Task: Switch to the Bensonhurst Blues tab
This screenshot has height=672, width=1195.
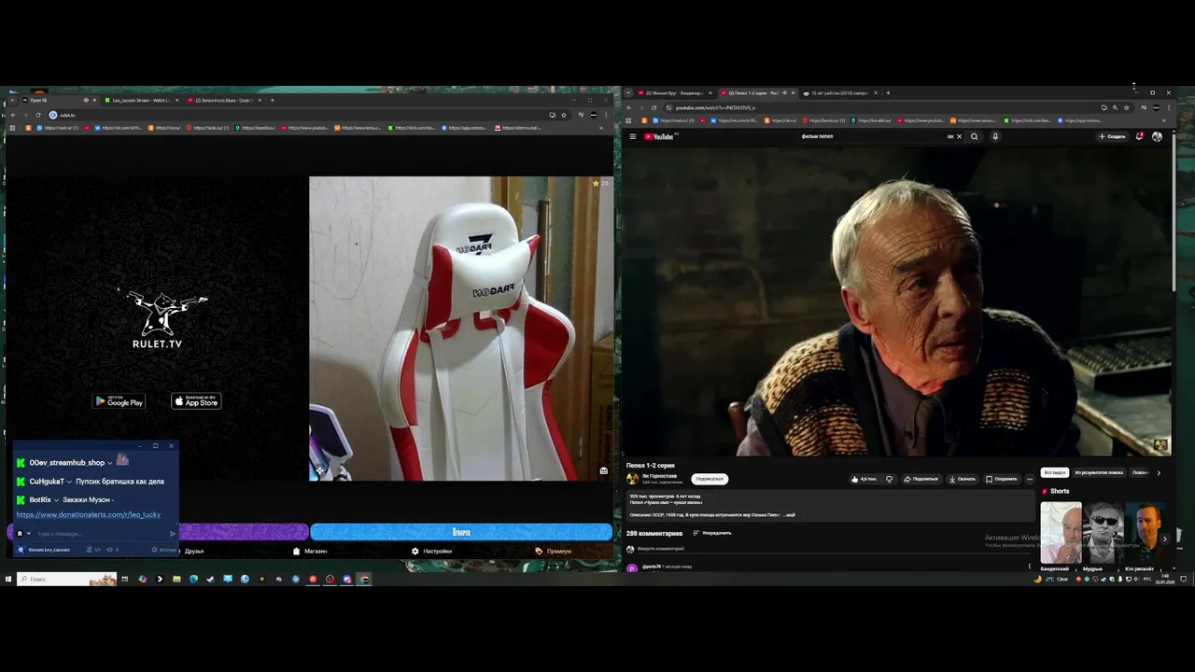Action: [224, 100]
